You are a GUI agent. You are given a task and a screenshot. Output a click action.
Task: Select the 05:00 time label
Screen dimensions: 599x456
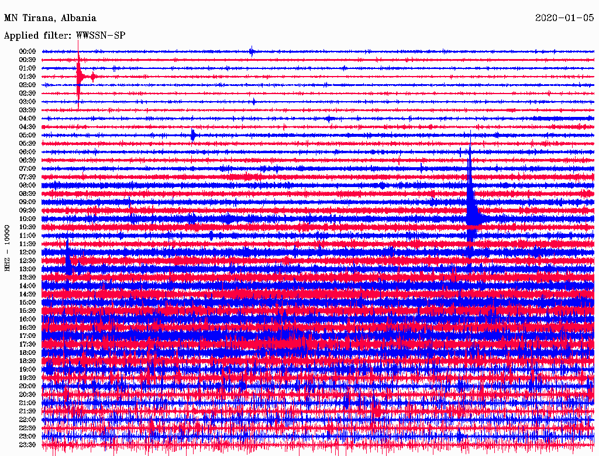coord(27,135)
